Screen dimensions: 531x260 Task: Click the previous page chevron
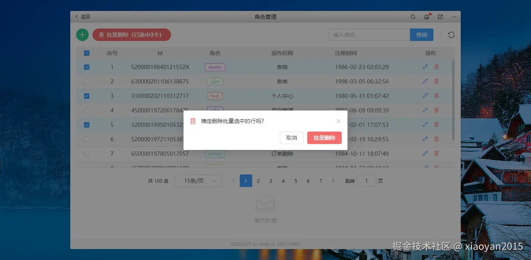coord(233,180)
